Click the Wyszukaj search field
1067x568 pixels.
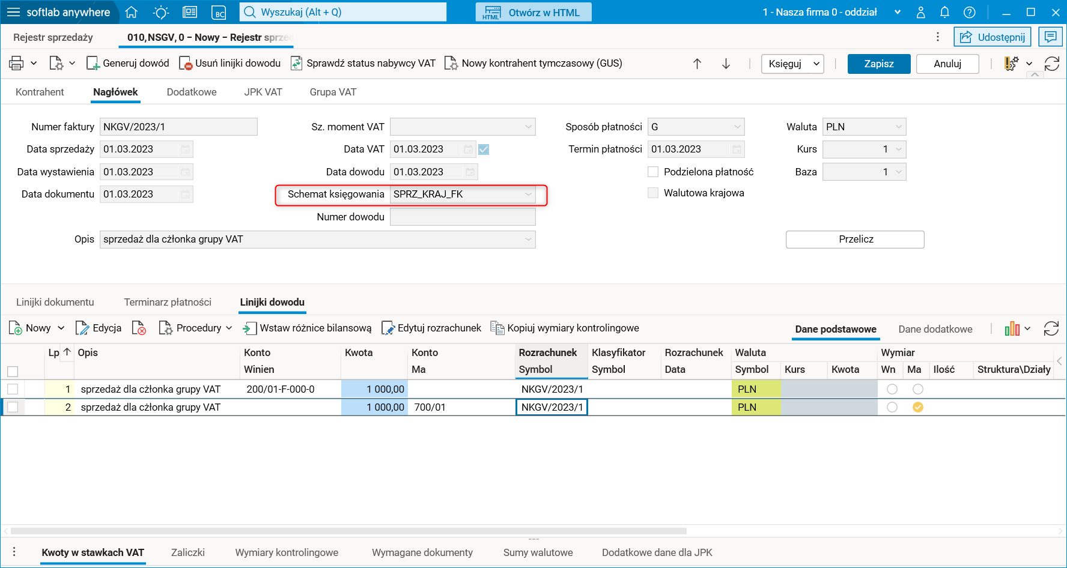(x=343, y=12)
